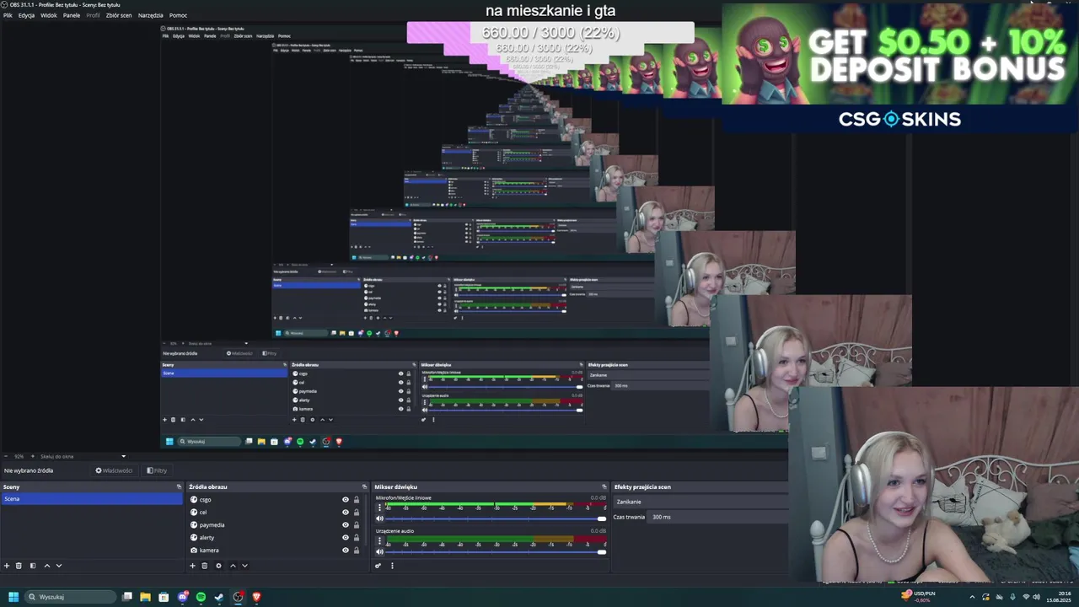Hide the alerty source with its eye icon
This screenshot has height=607, width=1079.
345,537
